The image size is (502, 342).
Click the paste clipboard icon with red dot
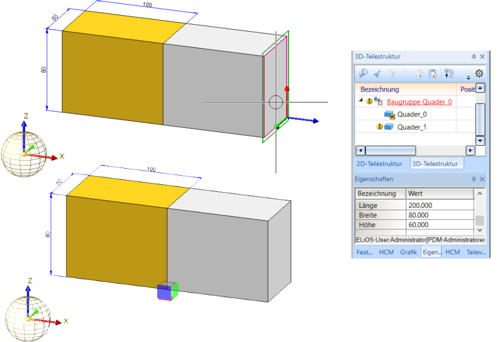pyautogui.click(x=432, y=73)
